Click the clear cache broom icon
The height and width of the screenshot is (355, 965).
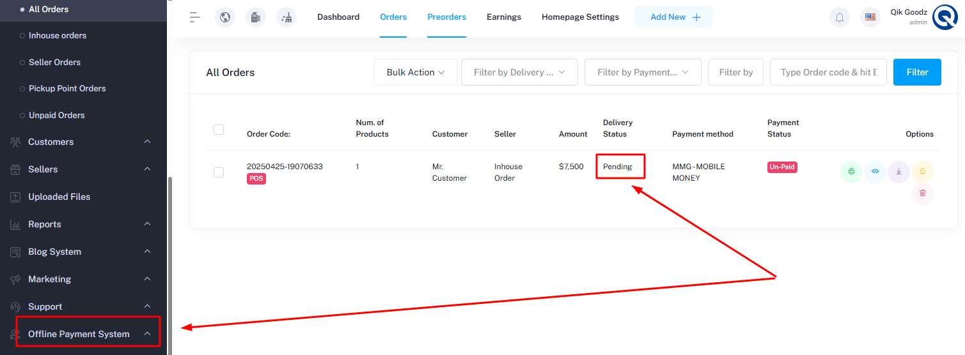click(286, 17)
